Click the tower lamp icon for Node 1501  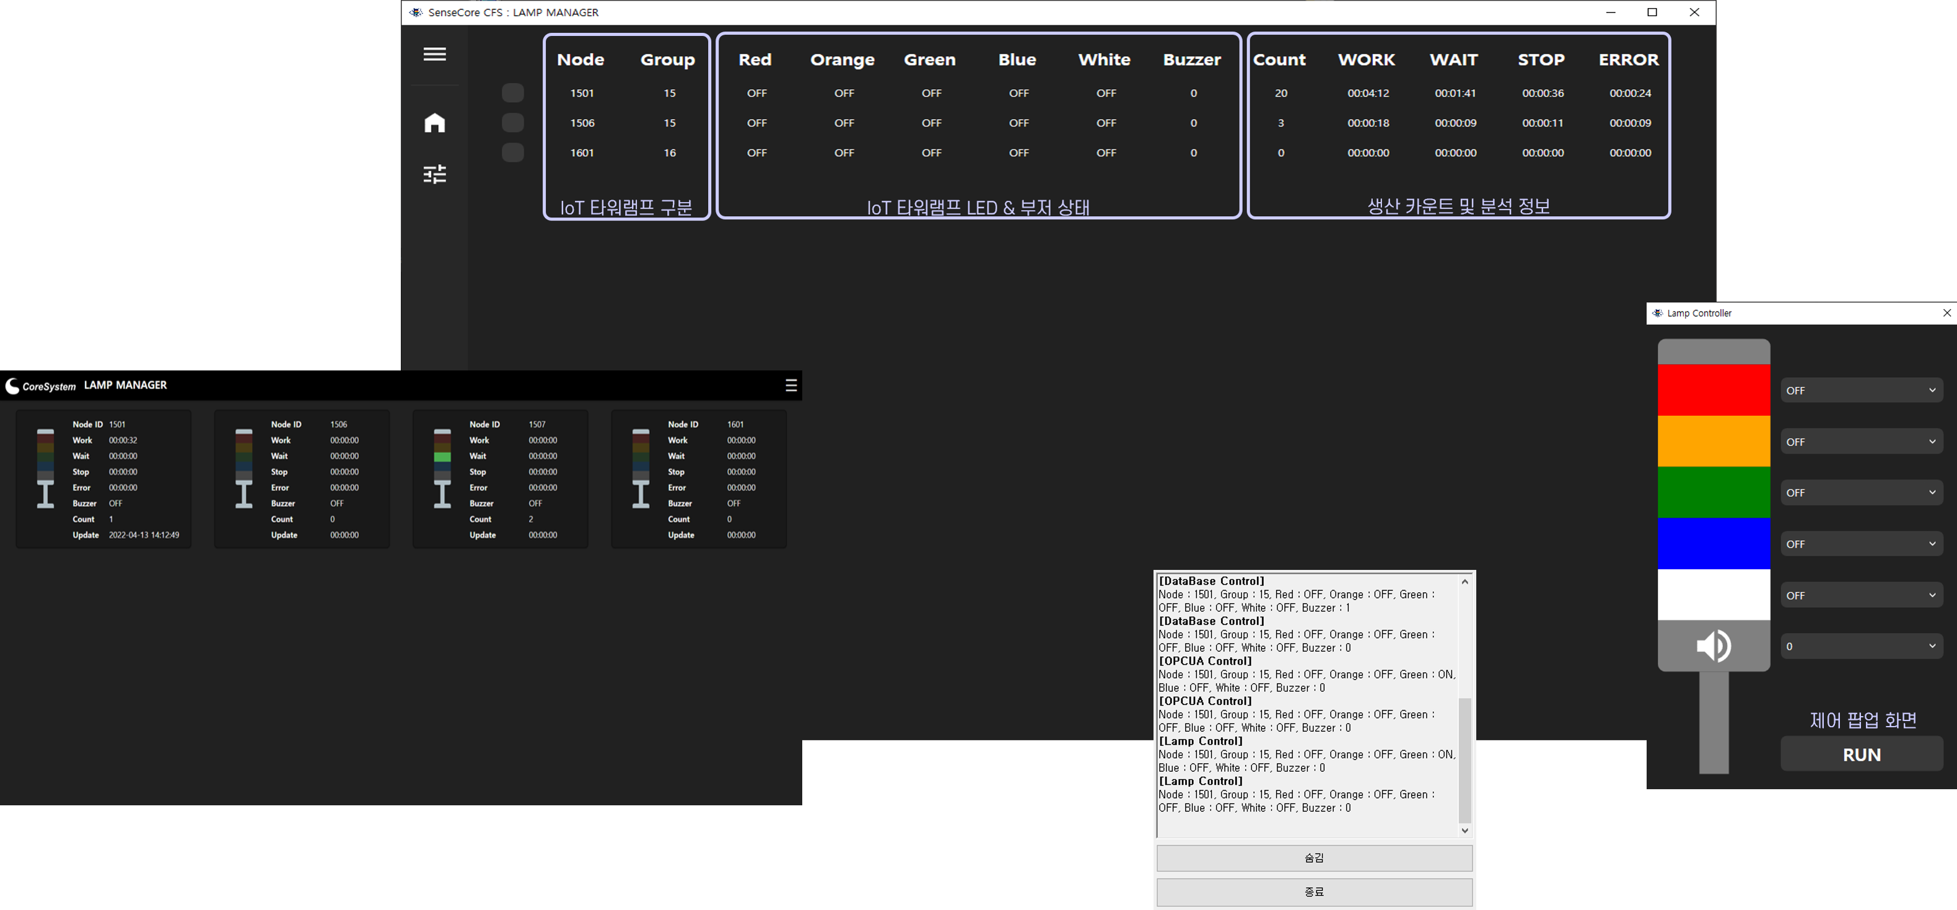46,467
